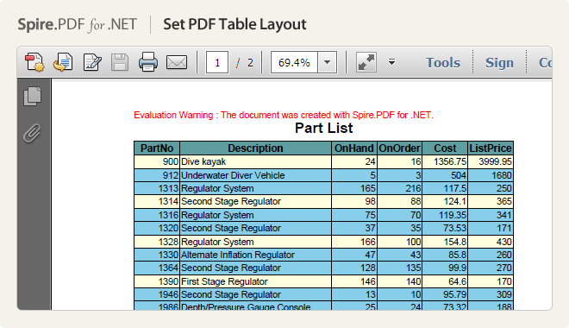Click the 73.53 cost cell
Viewport: 569px width, 328px height.
click(x=445, y=228)
